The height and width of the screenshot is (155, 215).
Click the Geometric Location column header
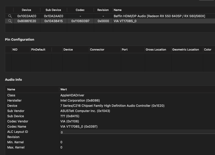click(186, 49)
